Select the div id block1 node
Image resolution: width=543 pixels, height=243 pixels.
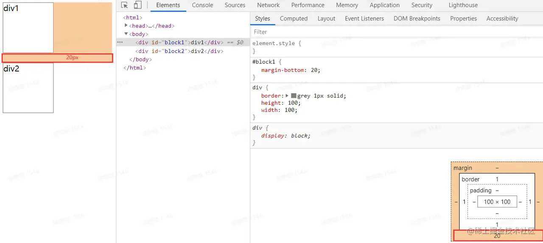(x=179, y=42)
